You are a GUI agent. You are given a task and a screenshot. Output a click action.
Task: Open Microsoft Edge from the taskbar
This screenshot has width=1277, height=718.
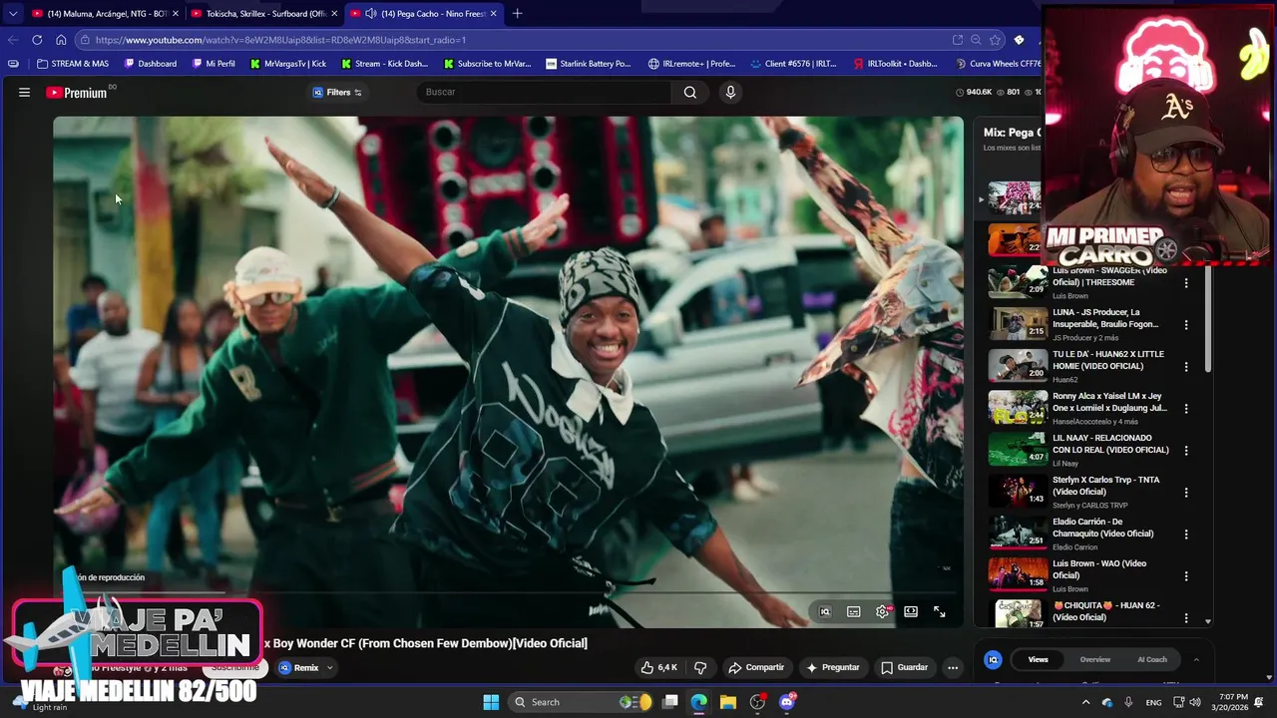[698, 702]
